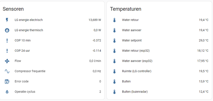Screen dimensions: 213x101
Task: Click the flame icon beside LG energie thermisch
Action: click(7, 30)
